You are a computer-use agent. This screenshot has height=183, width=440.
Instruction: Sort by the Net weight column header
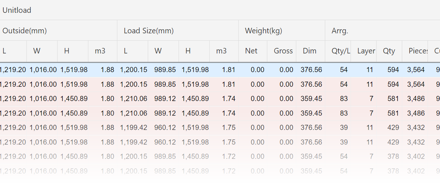[x=251, y=51]
